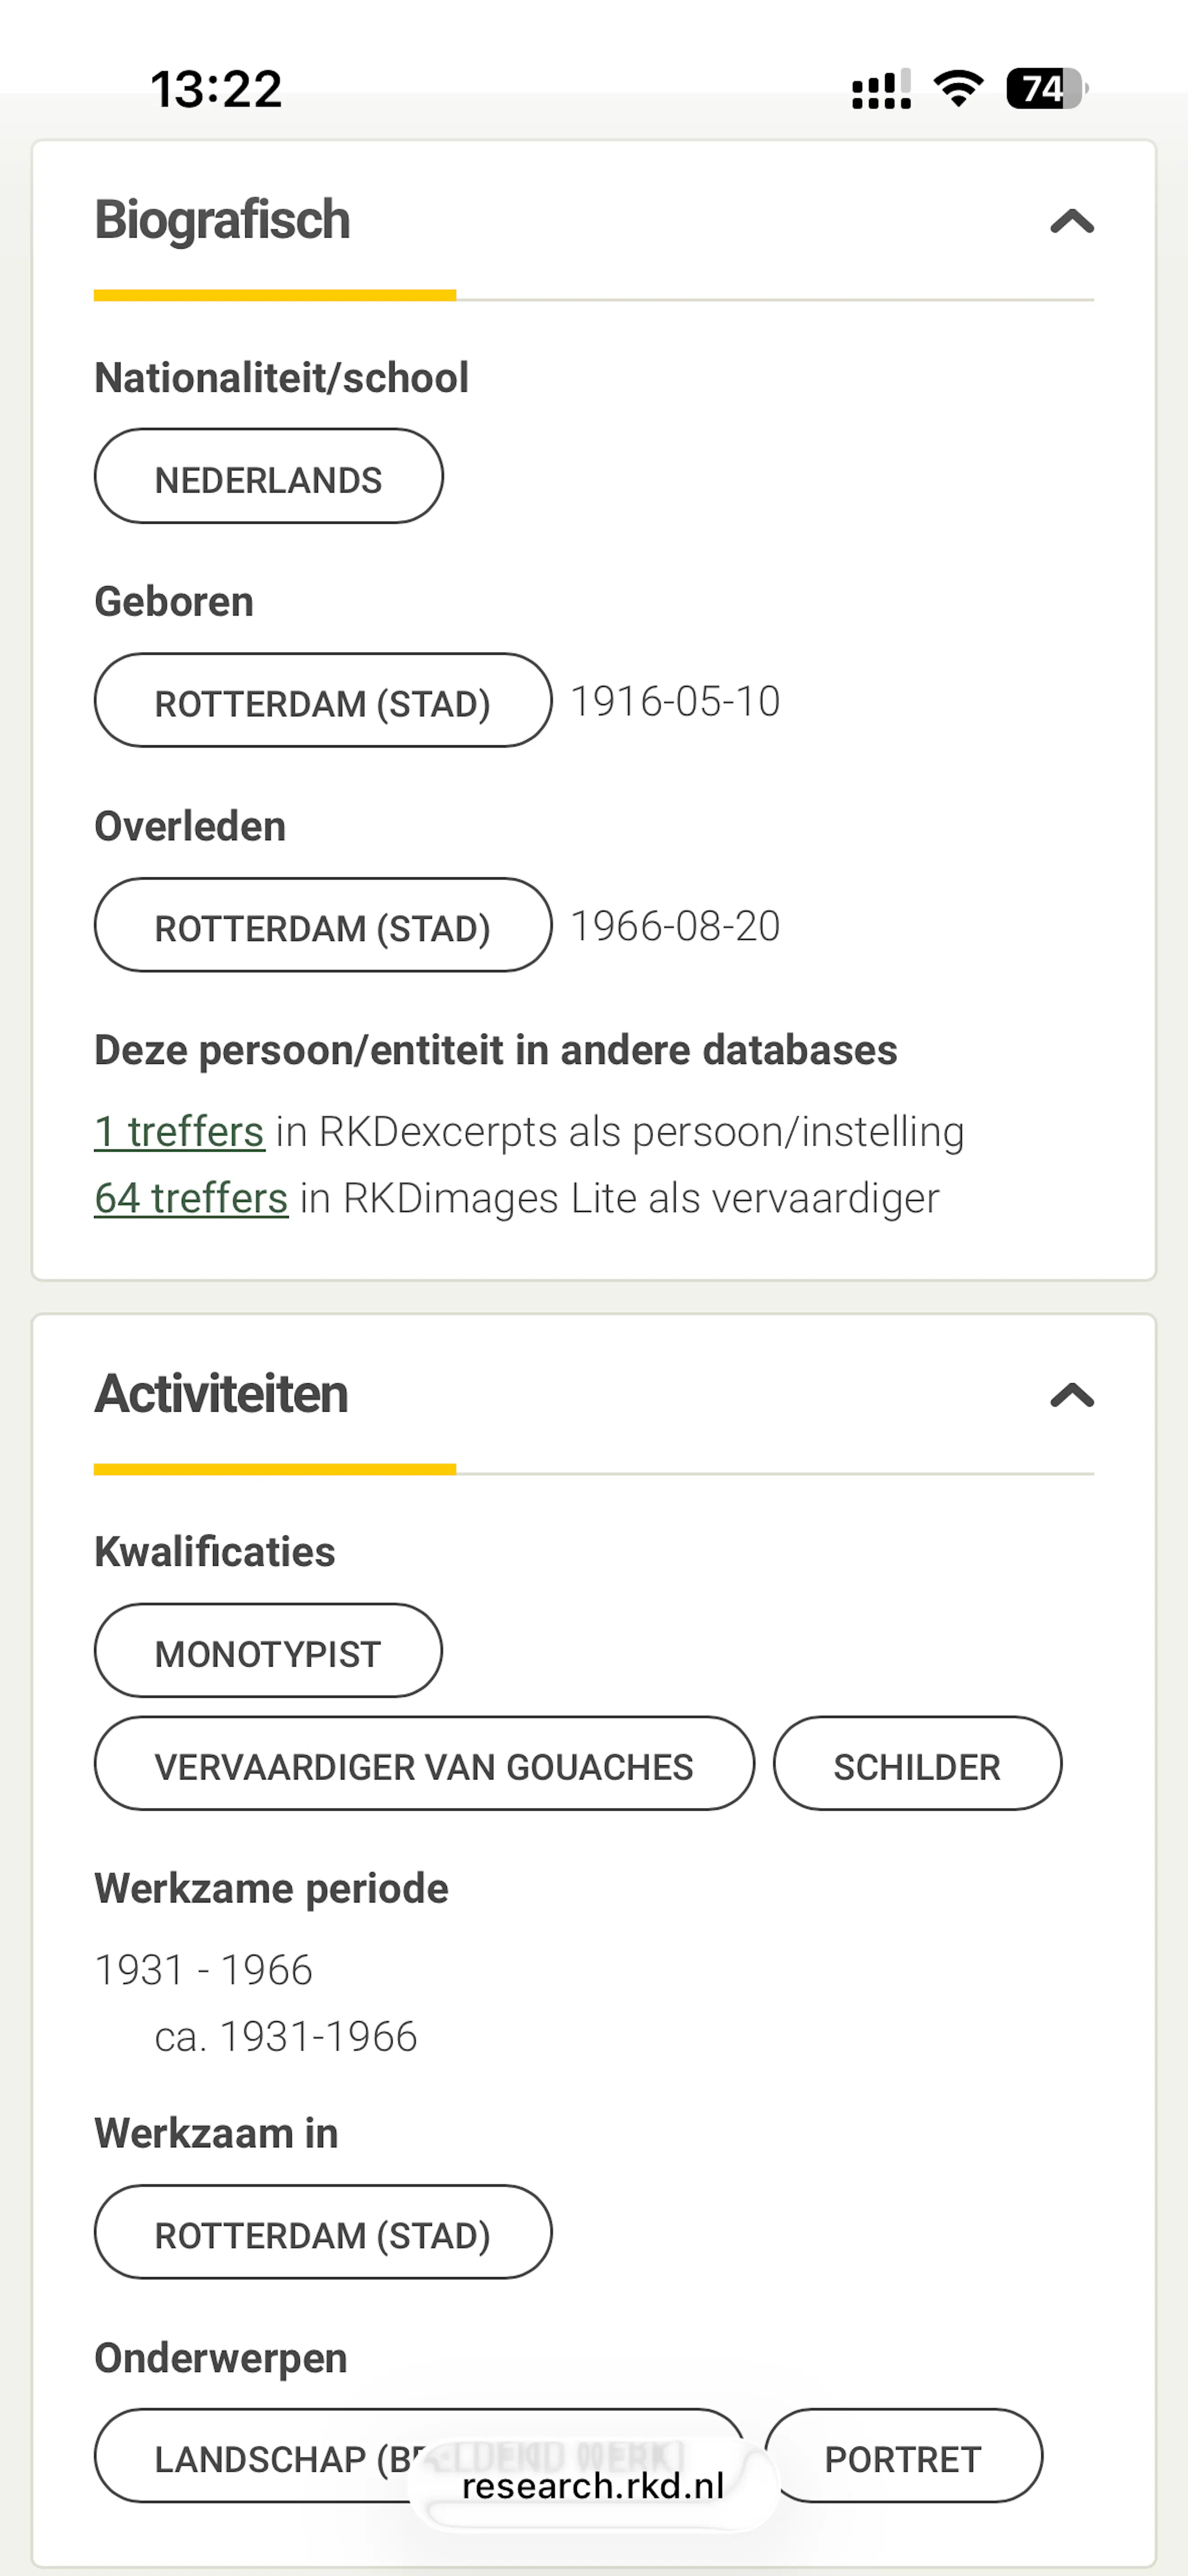Tap the battery level indicator
The height and width of the screenshot is (2576, 1188).
[1045, 89]
